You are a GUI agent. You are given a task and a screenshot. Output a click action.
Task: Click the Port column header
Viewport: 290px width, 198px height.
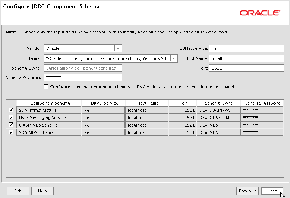[183, 103]
